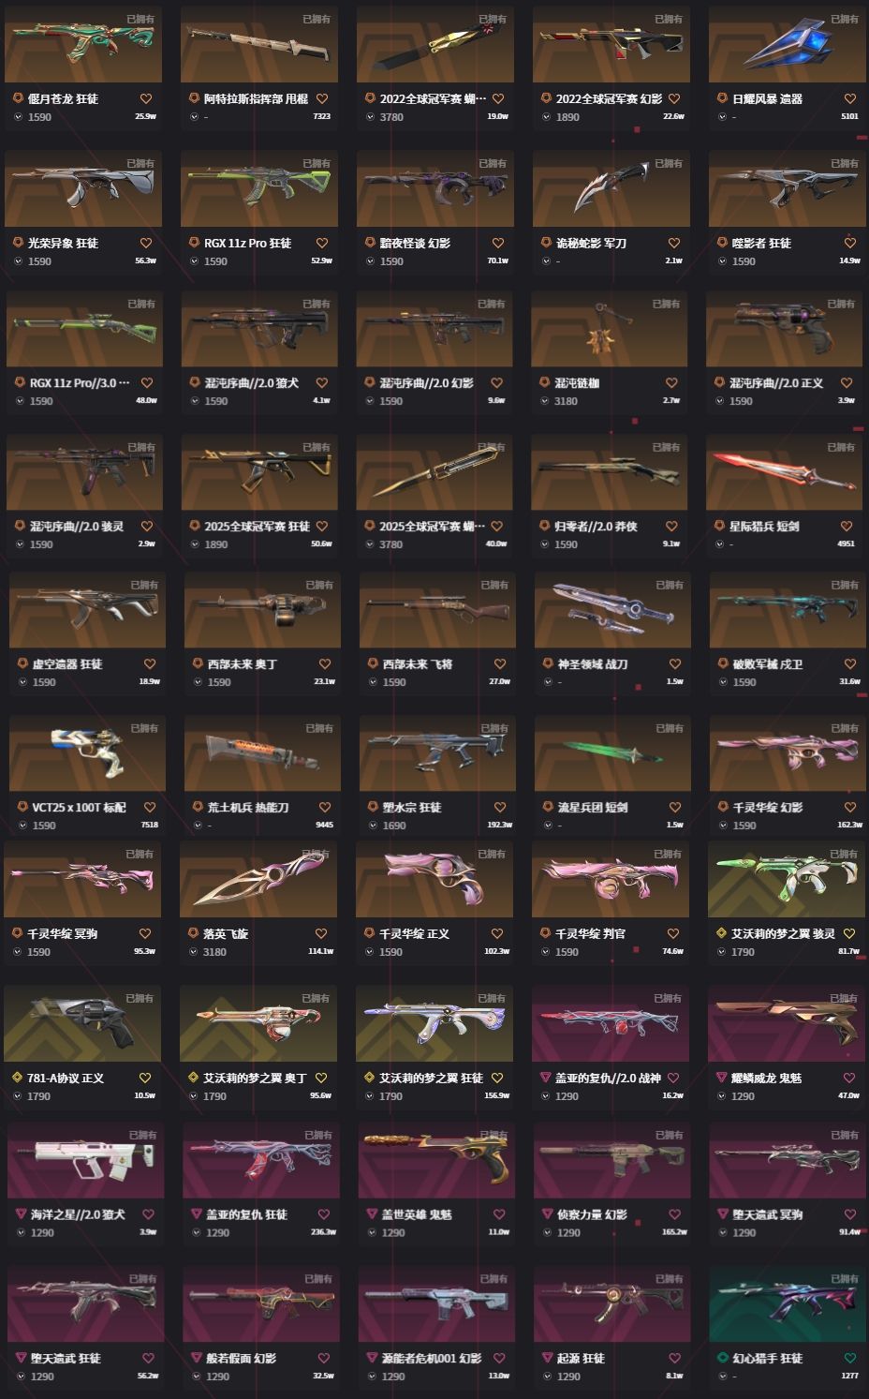Toggle heart on RGX 11z Pro 狂徒

point(322,243)
